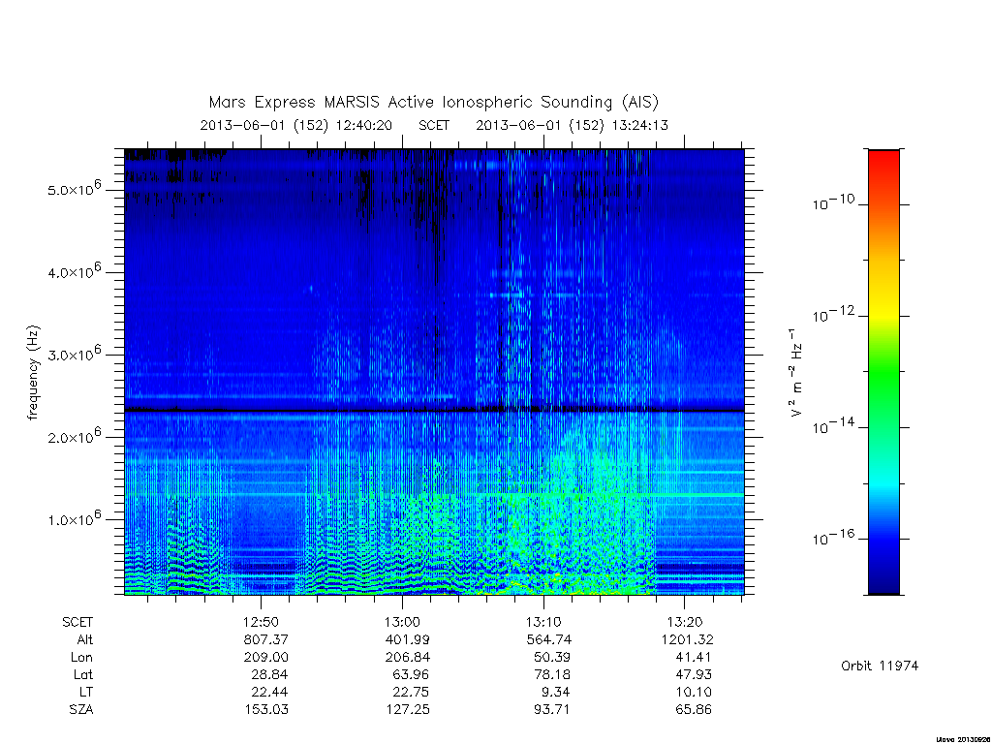
Task: Click the '13:00' time axis label
Action: (402, 622)
